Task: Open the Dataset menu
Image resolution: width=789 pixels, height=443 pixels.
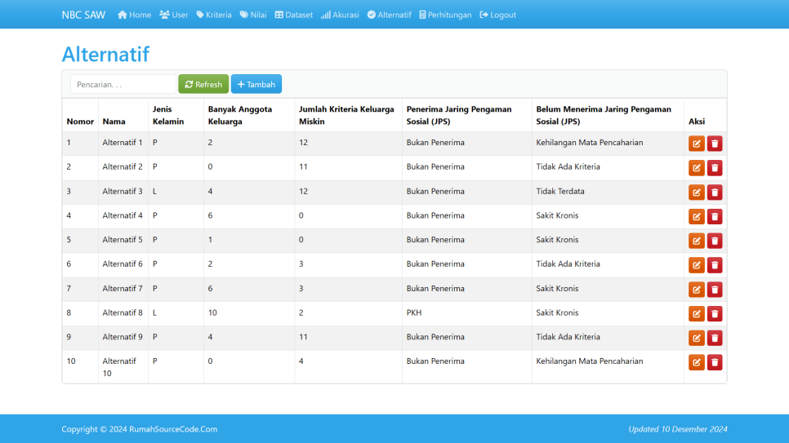Action: [x=293, y=15]
